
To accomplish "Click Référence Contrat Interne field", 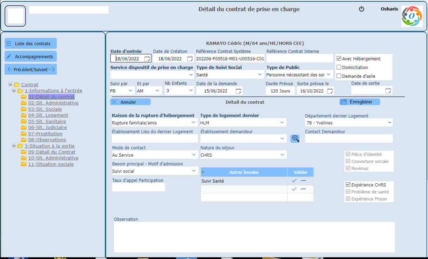I will point(299,58).
